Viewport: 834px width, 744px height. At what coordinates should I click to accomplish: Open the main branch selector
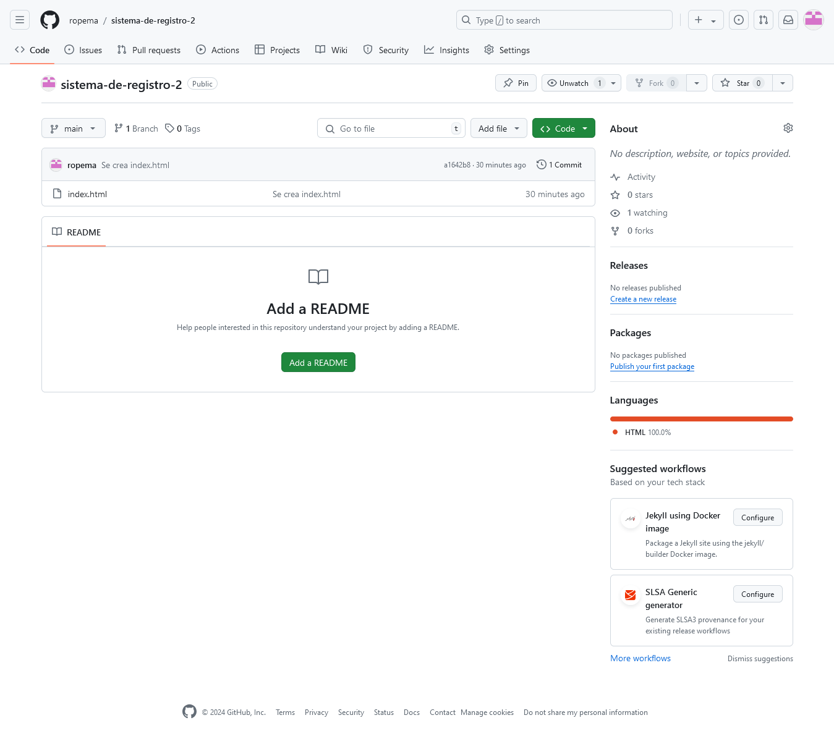click(74, 129)
